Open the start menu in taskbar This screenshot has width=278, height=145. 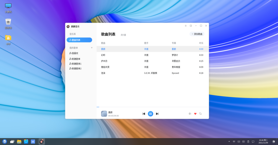pyautogui.click(x=5, y=142)
